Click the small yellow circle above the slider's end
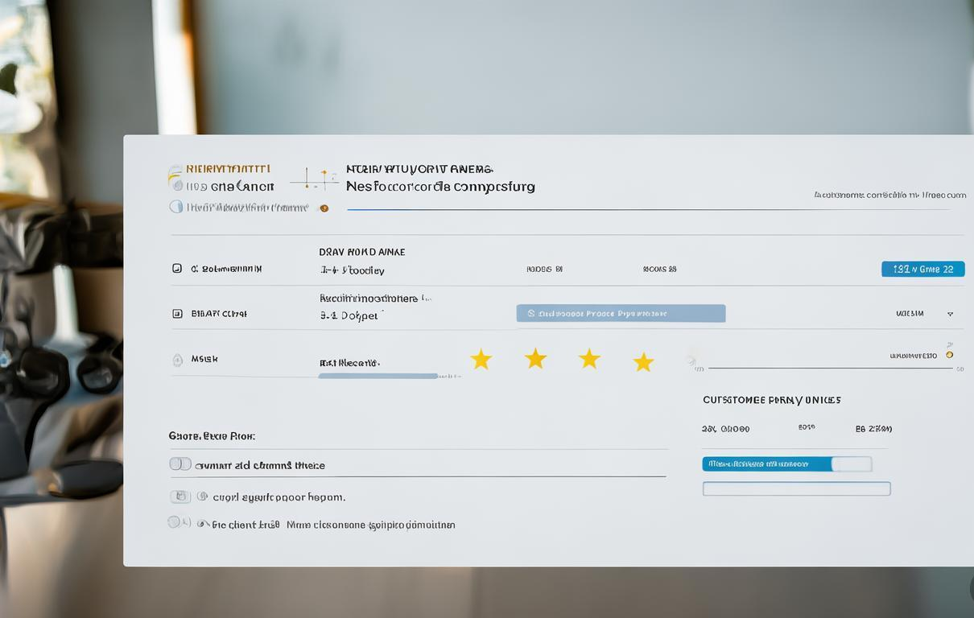974x618 pixels. (x=949, y=354)
